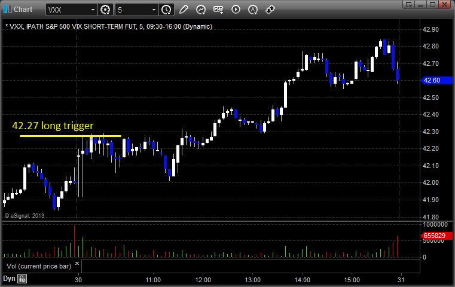The height and width of the screenshot is (287, 455).
Task: Click the 42.80 price axis label
Action: [x=430, y=47]
